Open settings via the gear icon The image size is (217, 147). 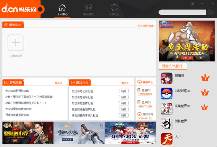tap(192, 3)
